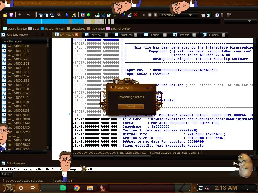Click the red warning triangle icon
The image size is (258, 193).
click(x=83, y=15)
